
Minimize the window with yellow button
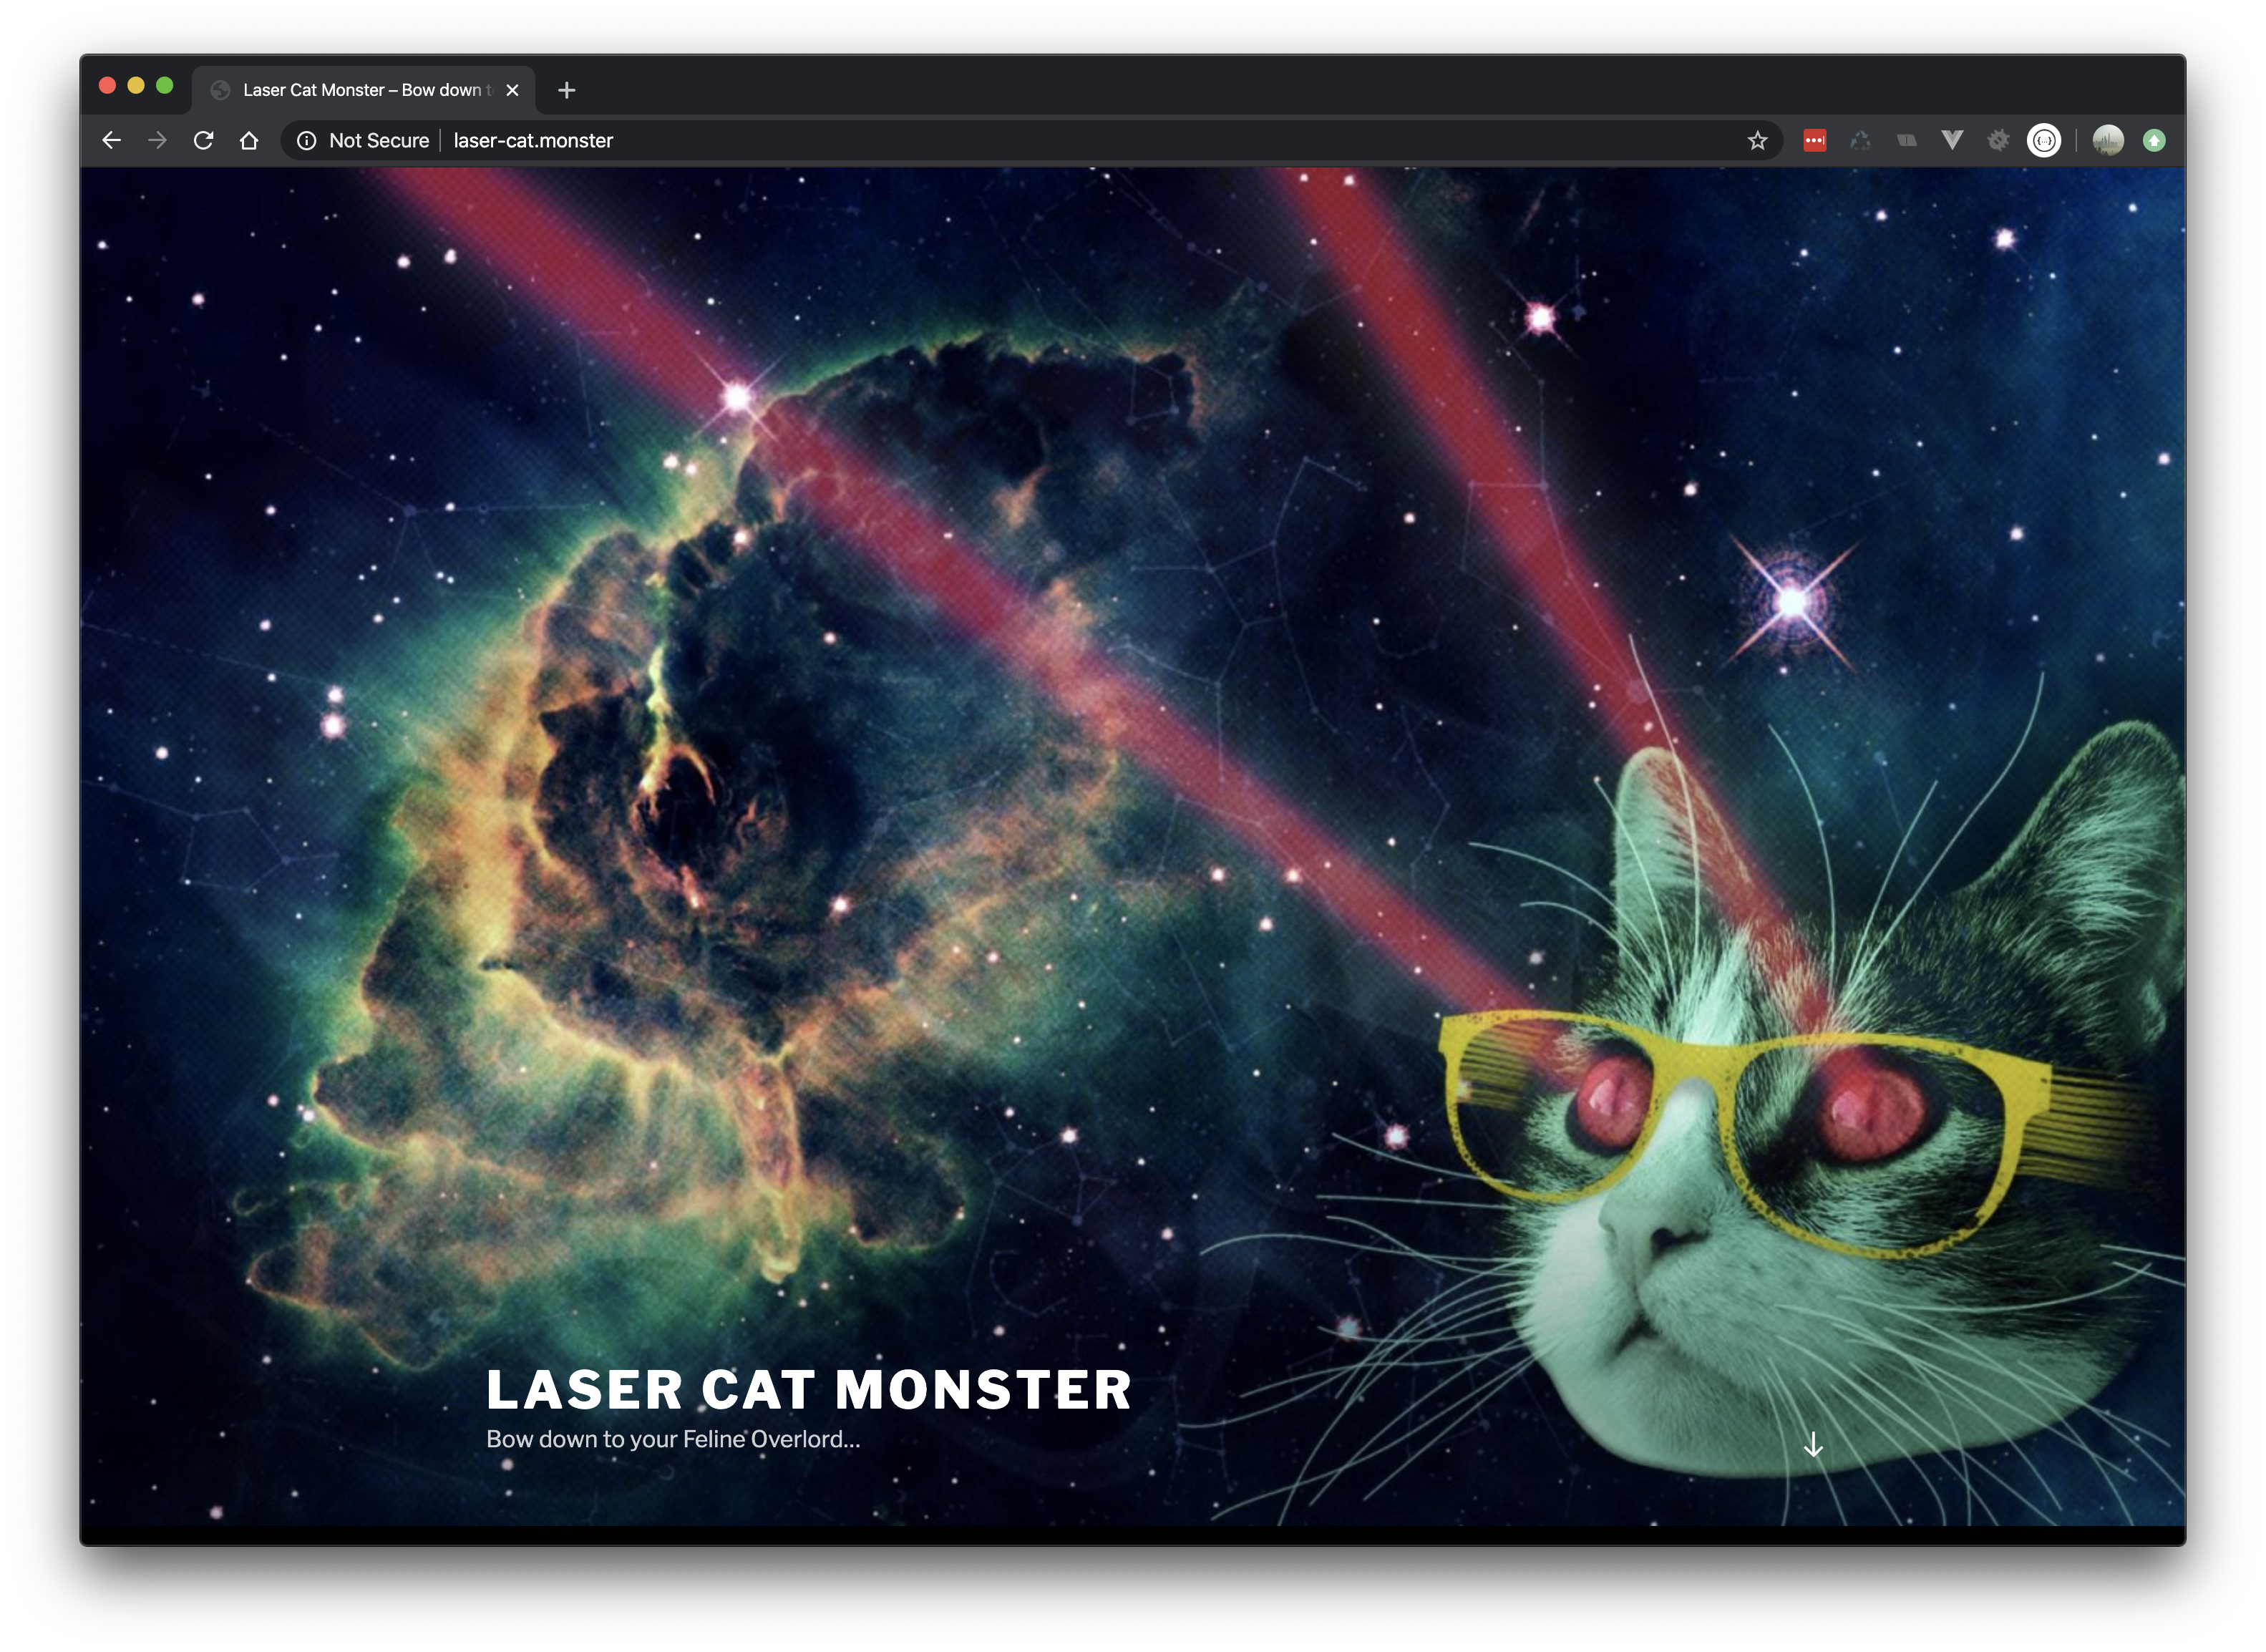(x=136, y=86)
